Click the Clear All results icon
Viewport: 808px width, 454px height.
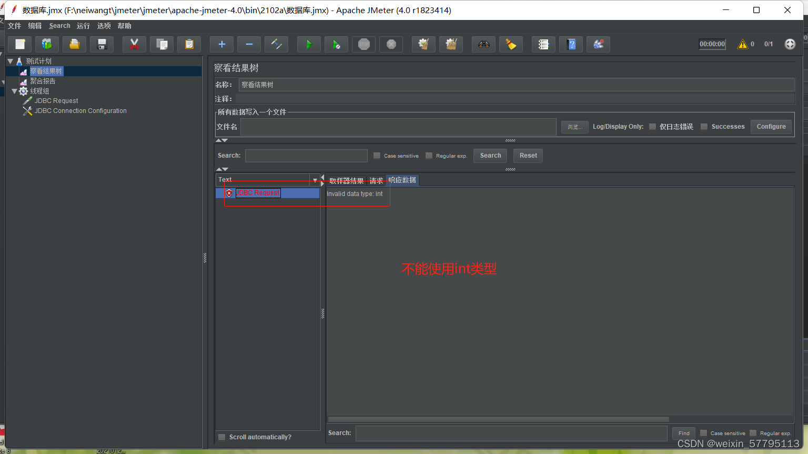[451, 44]
